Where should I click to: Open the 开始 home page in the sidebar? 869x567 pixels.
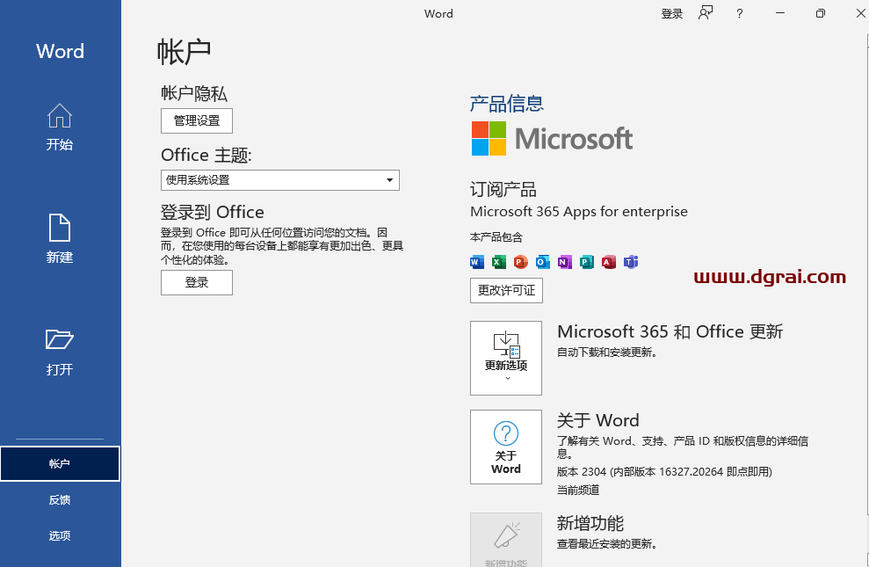tap(60, 127)
